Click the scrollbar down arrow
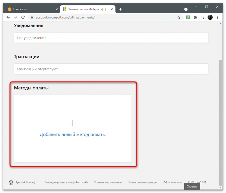This screenshot has width=226, height=193. point(221,187)
